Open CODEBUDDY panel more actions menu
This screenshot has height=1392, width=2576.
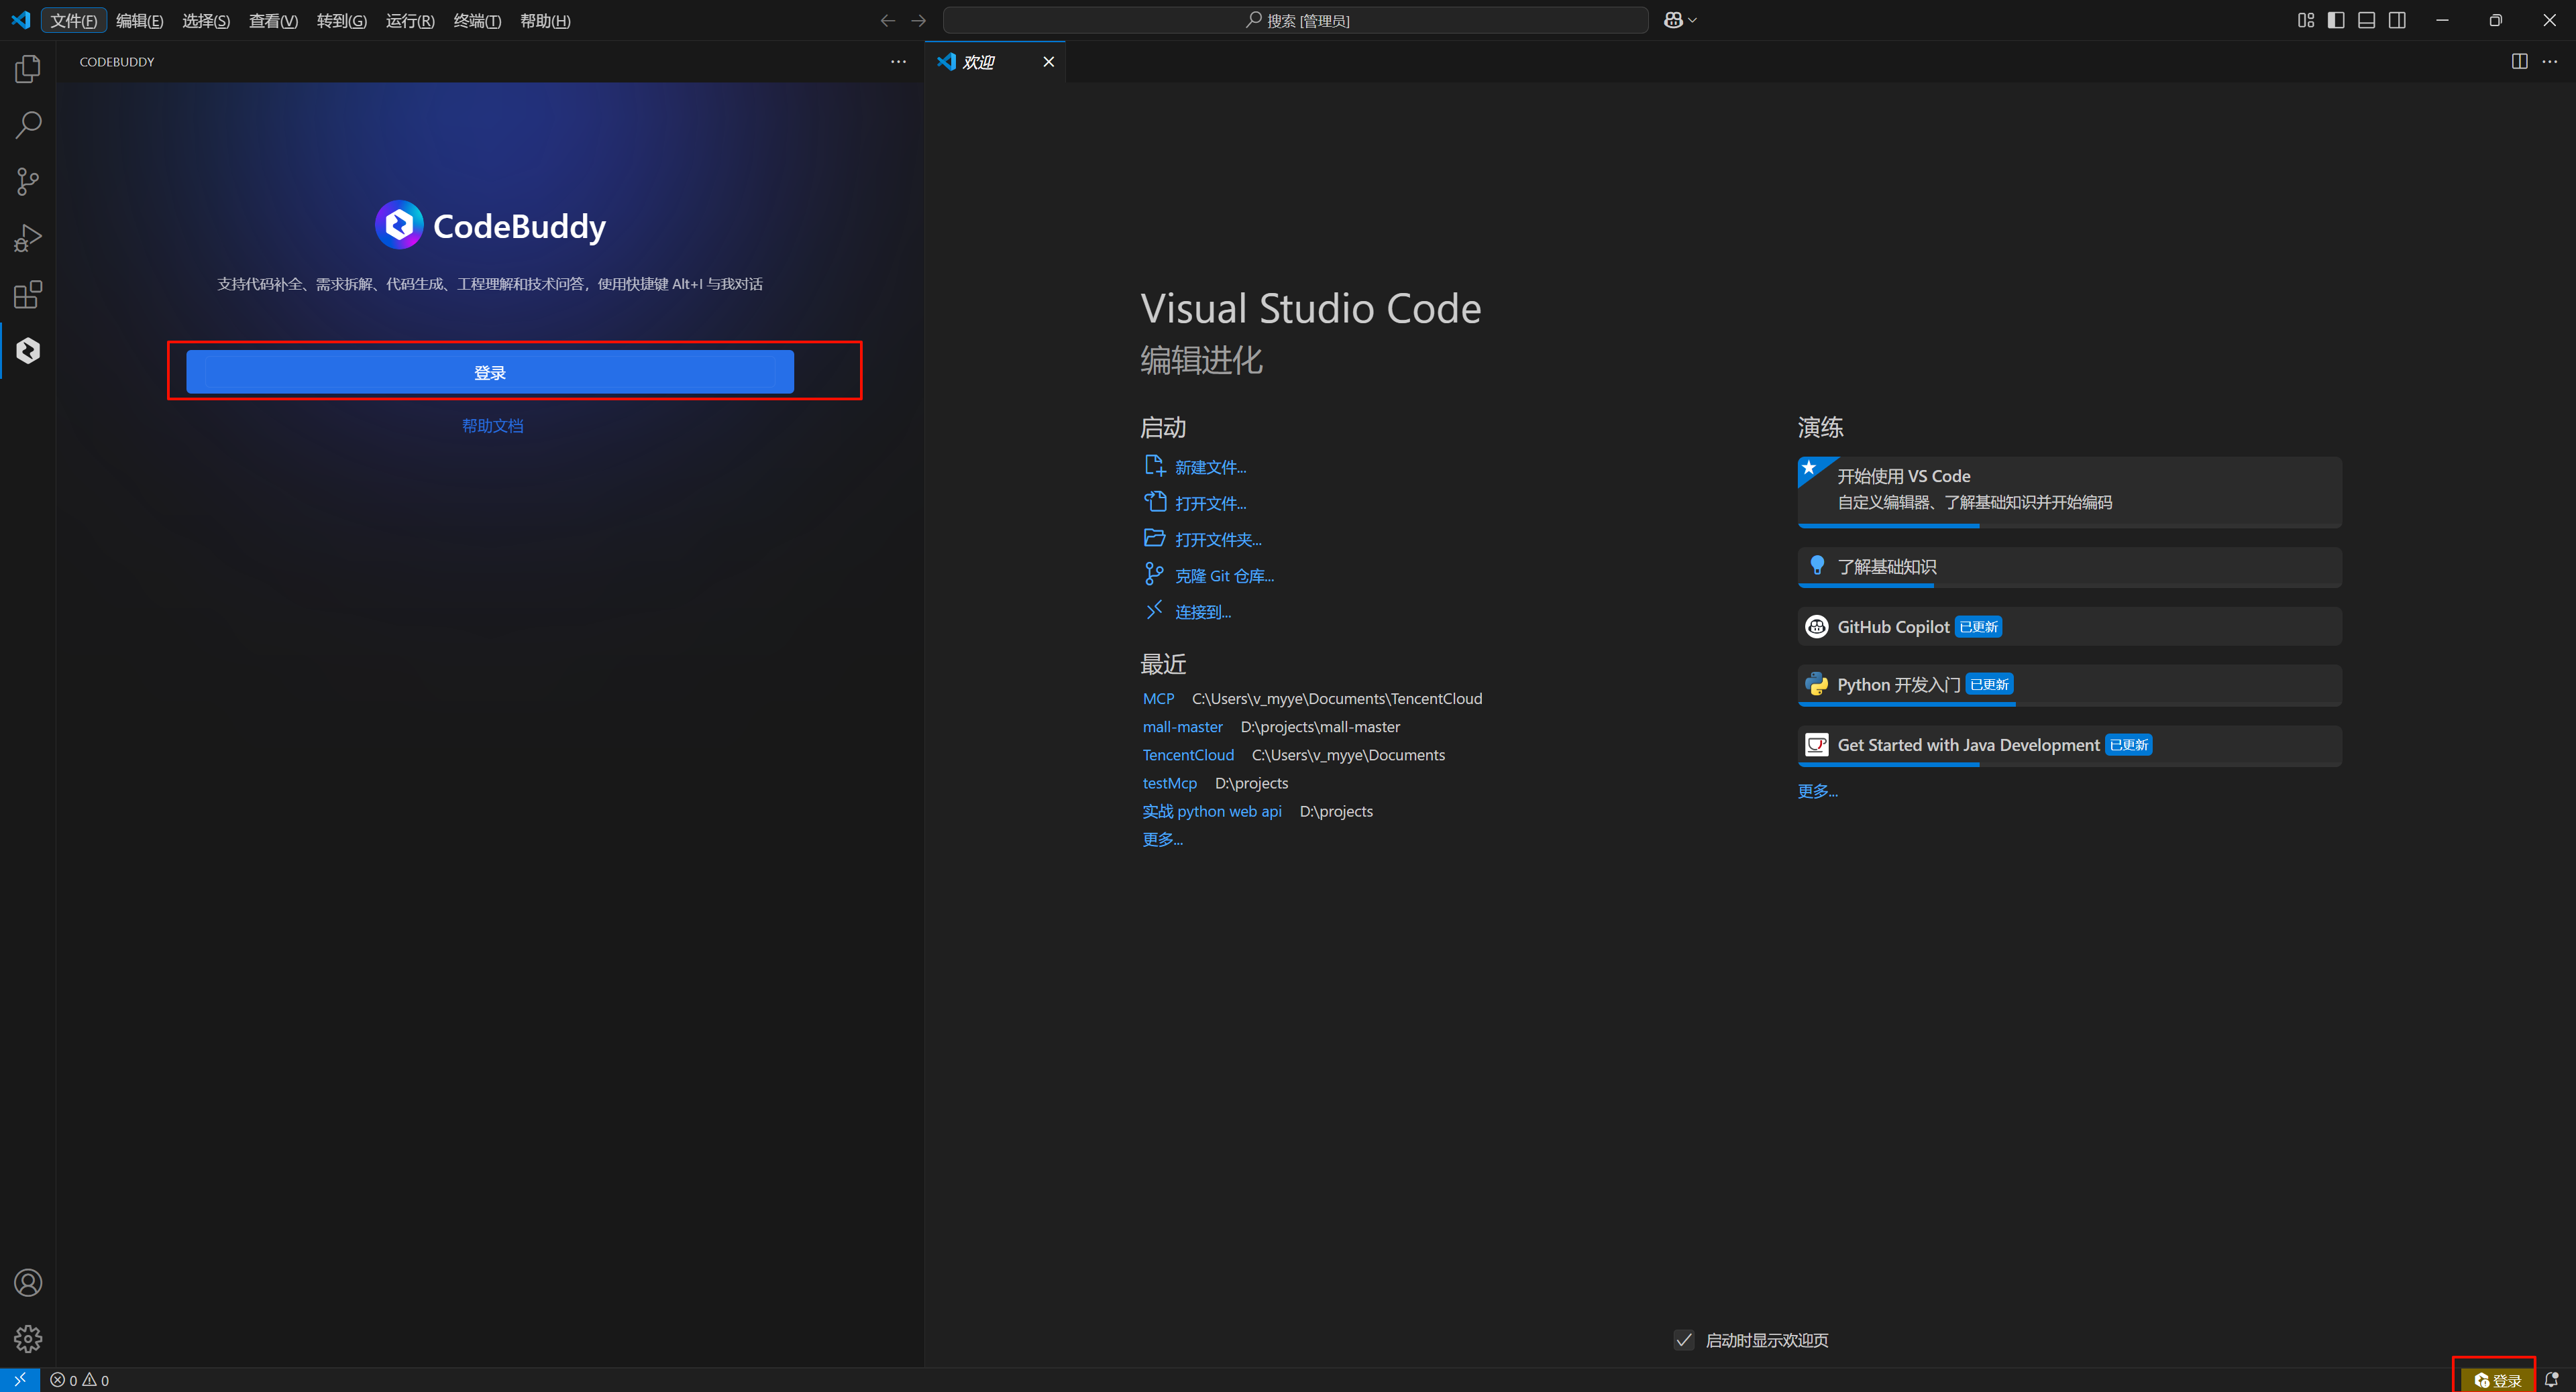tap(897, 61)
